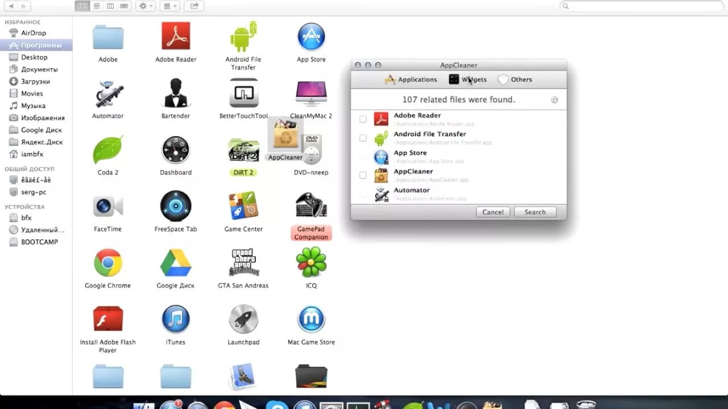Open Загрузки in the Finder sidebar
This screenshot has width=728, height=409.
[x=36, y=81]
